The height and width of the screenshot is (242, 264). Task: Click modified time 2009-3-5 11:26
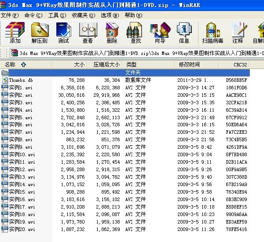click(196, 229)
